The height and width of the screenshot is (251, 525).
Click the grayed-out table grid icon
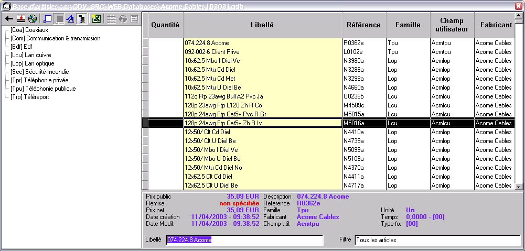pos(111,19)
